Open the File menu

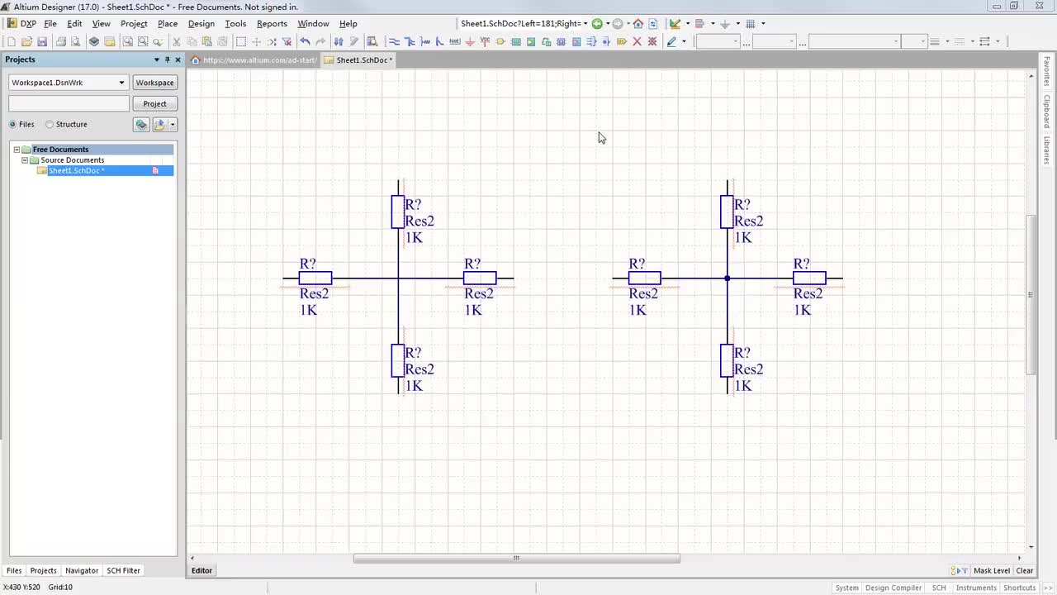click(50, 23)
